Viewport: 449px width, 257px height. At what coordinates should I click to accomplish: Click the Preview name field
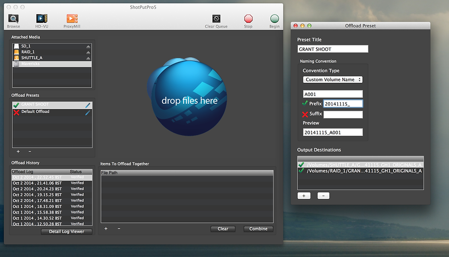coord(333,132)
